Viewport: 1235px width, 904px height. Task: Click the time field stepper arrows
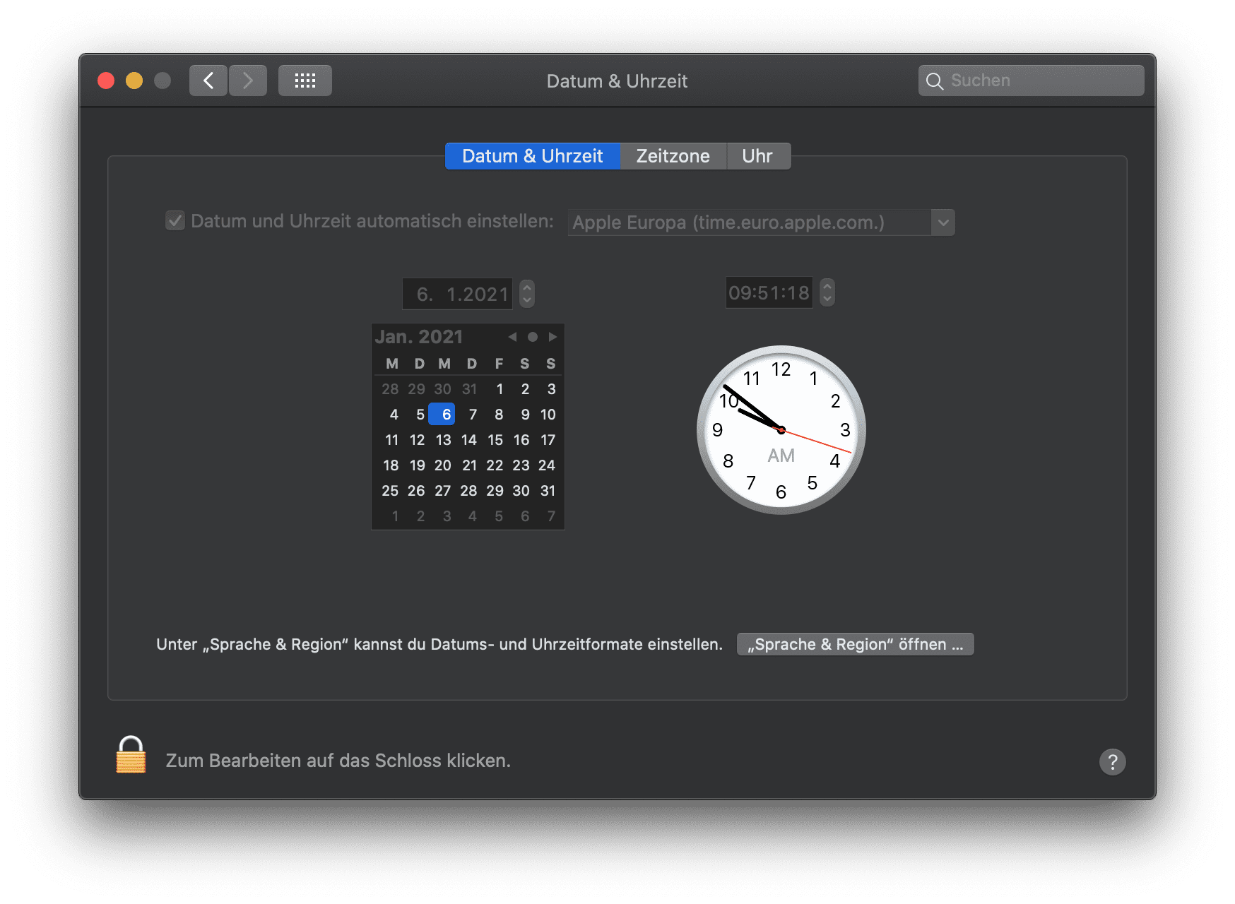coord(827,292)
